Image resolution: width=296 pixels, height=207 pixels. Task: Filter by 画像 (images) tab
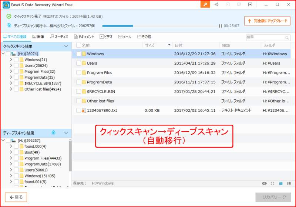coord(38,37)
